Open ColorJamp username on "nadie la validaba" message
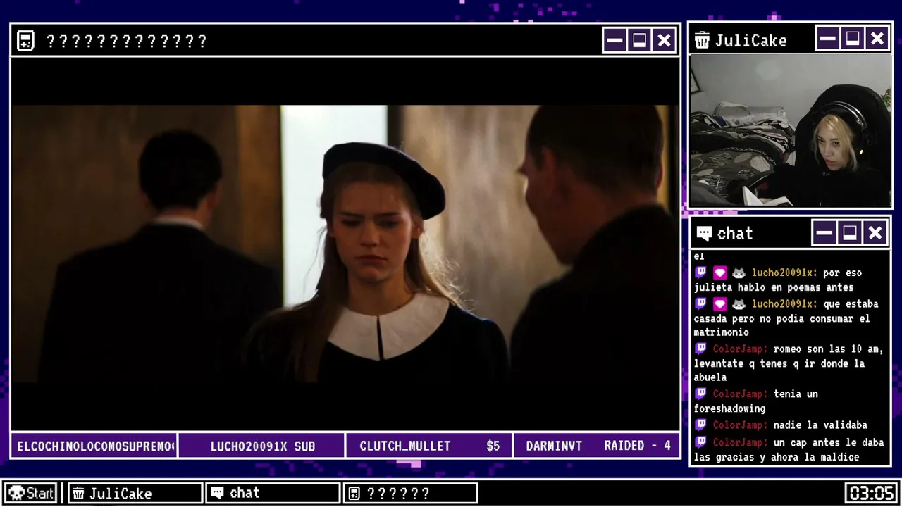902x507 pixels. click(740, 425)
